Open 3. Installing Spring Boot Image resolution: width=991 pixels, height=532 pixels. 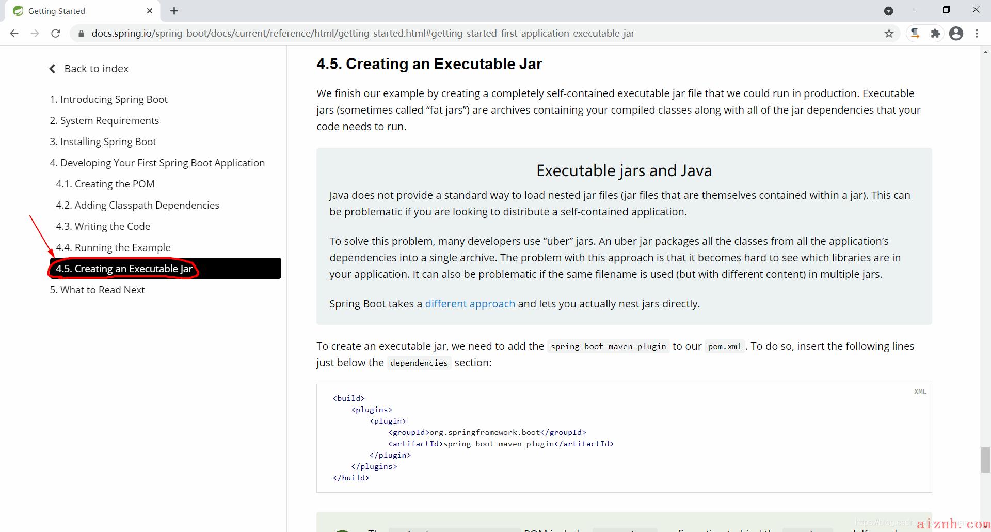tap(103, 142)
